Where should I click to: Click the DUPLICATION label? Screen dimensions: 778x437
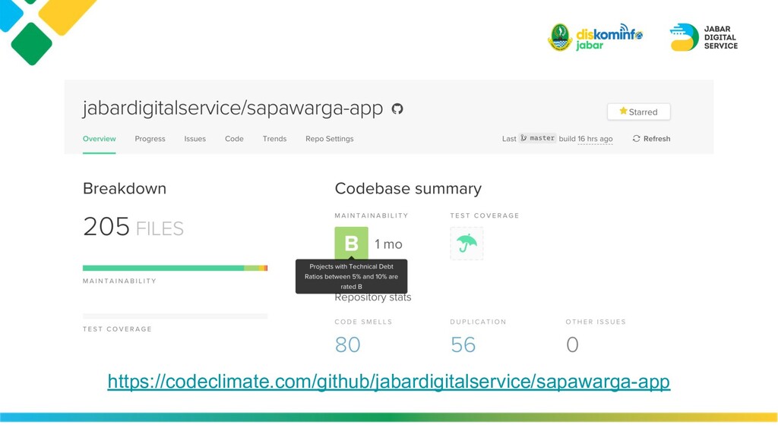tap(478, 322)
